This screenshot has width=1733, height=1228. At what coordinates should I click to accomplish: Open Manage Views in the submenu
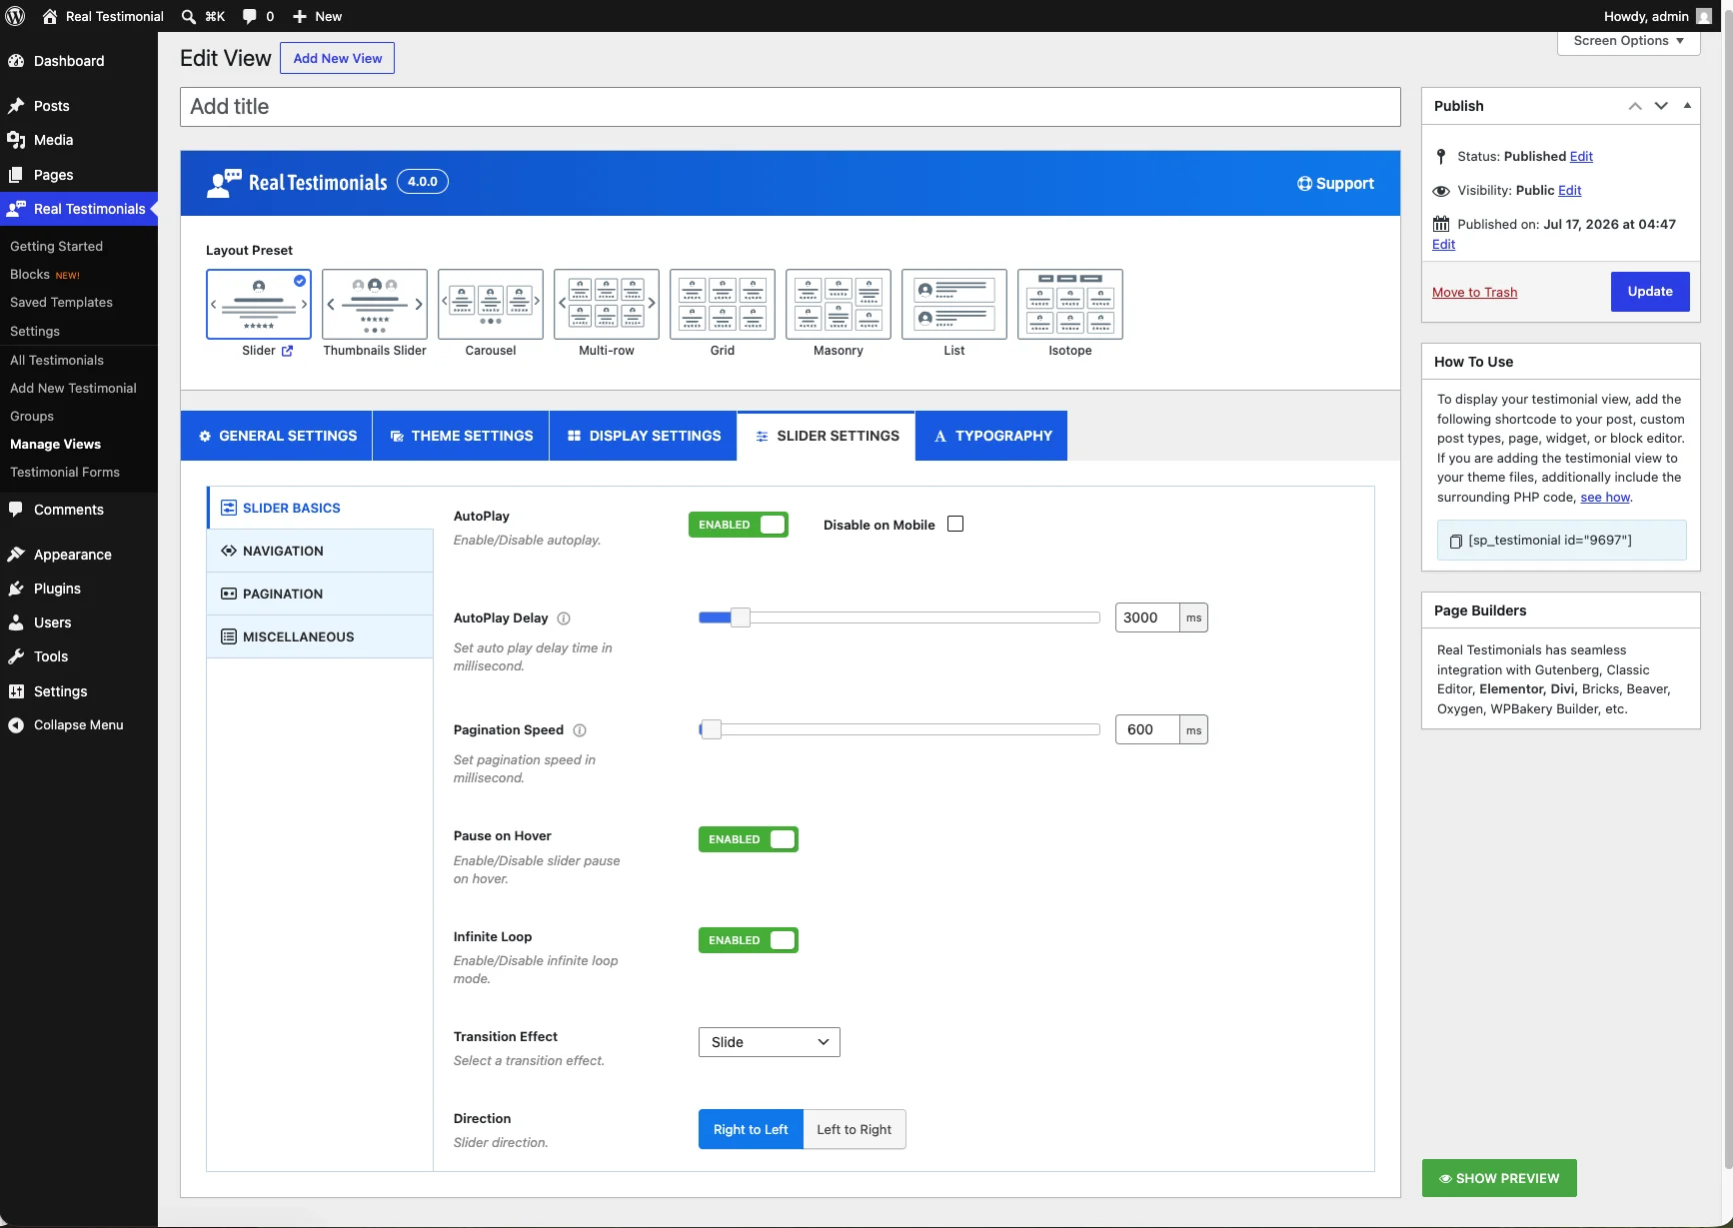56,445
